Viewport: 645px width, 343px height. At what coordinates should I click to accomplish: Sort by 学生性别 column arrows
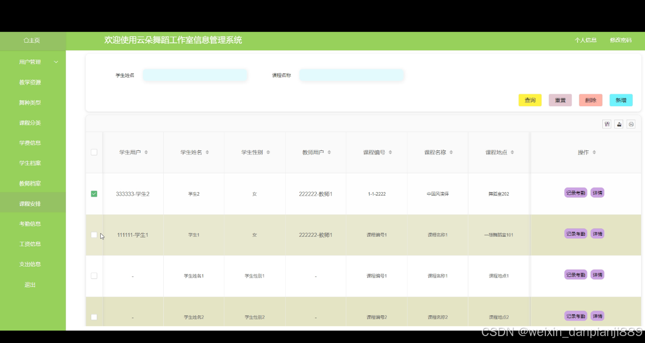268,152
